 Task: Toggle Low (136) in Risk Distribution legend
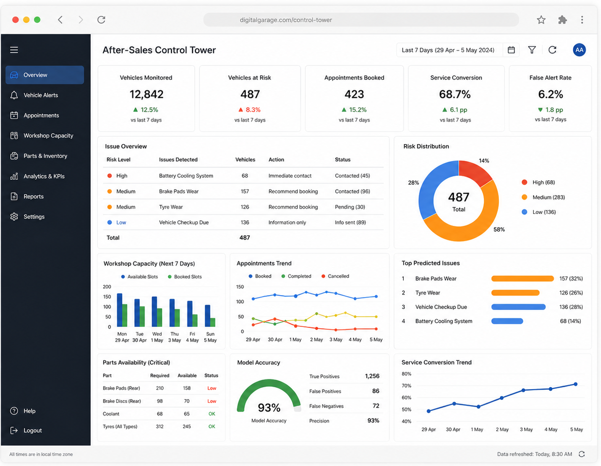point(539,212)
